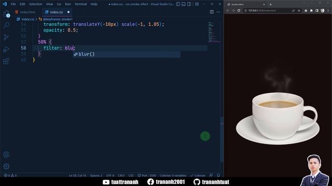Image resolution: width=332 pixels, height=186 pixels.
Task: Open Run and Debug view
Action: [x=6, y=49]
